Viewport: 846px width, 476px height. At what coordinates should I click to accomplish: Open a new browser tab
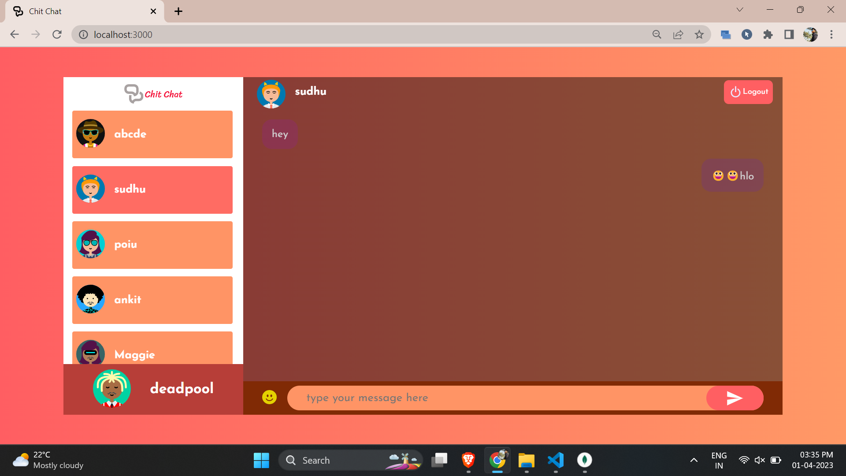point(178,11)
